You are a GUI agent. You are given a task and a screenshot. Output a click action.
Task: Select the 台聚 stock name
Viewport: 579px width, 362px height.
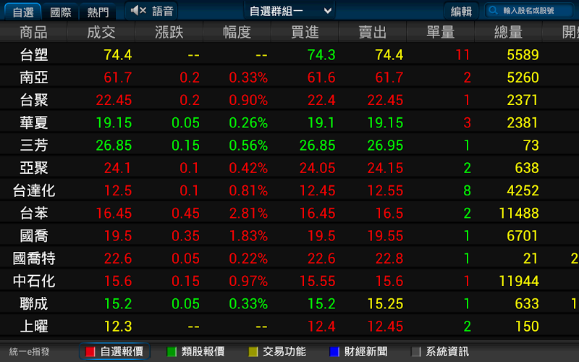tap(33, 100)
